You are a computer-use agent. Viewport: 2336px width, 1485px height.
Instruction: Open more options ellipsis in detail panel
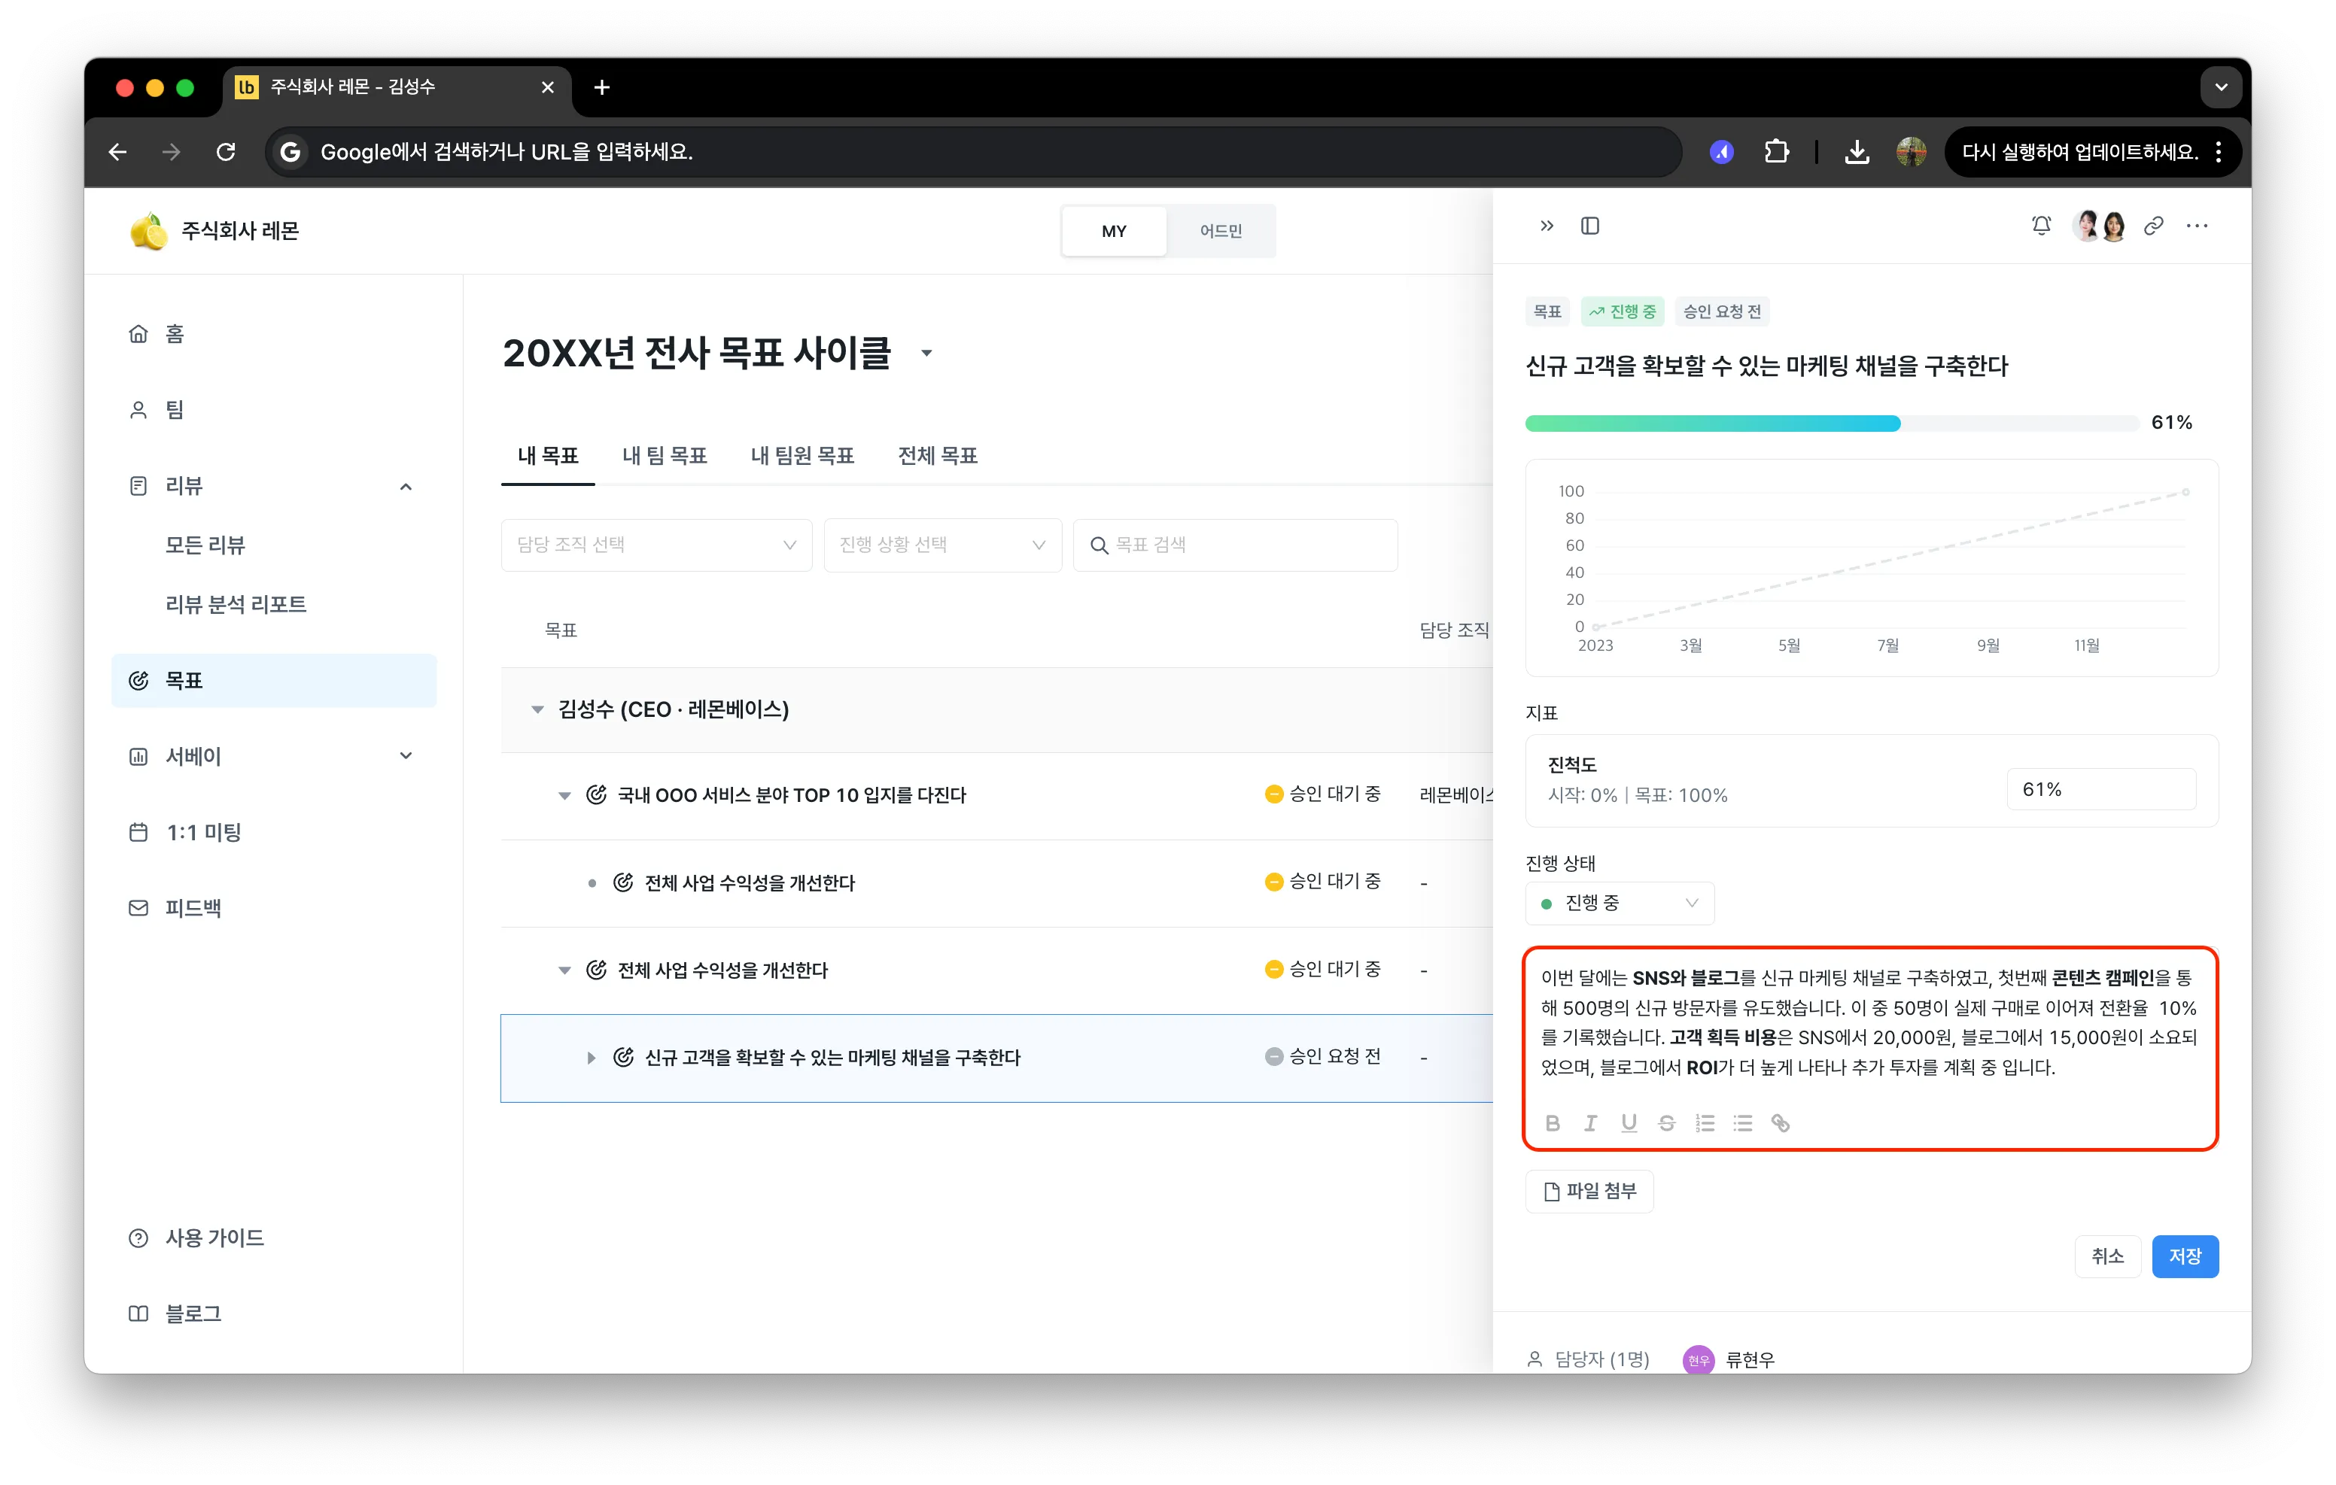coord(2198,226)
